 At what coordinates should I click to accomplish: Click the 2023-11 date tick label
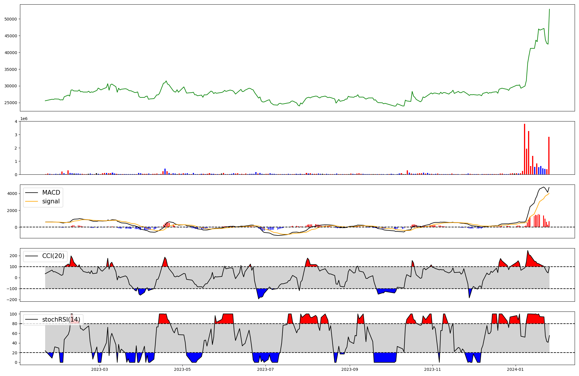coord(433,369)
